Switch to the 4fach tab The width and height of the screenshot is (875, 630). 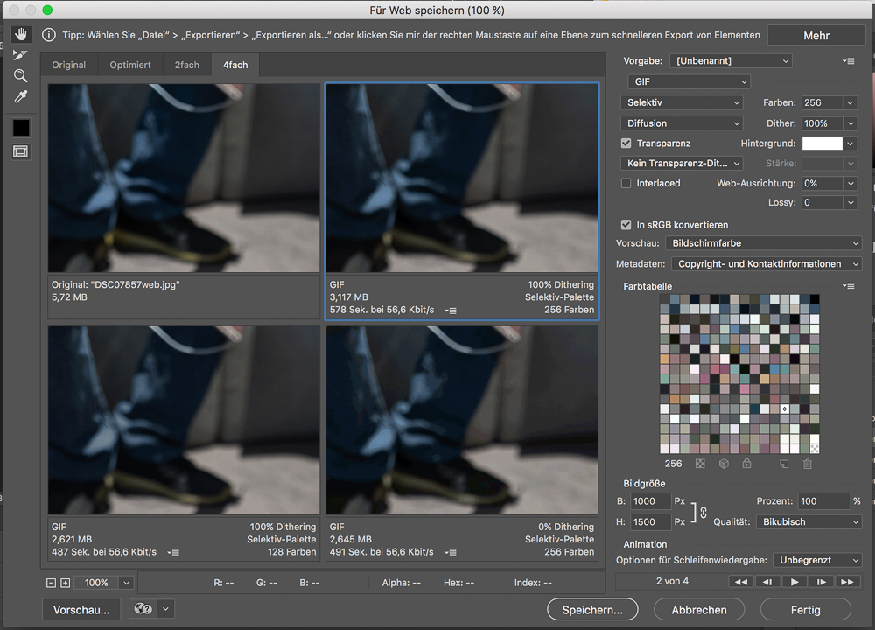coord(235,65)
